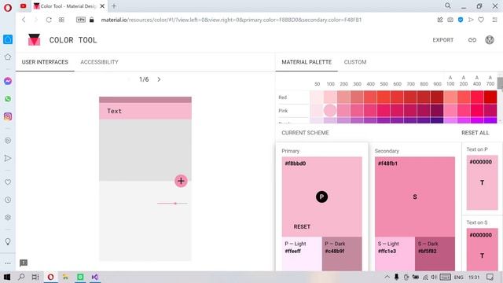Image resolution: width=503 pixels, height=283 pixels.
Task: Open Instagram in the Opera sidebar
Action: 8,116
